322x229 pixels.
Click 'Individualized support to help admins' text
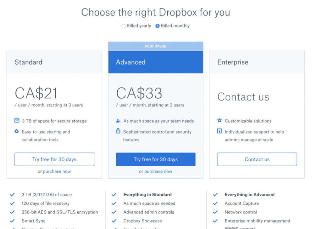254,136
